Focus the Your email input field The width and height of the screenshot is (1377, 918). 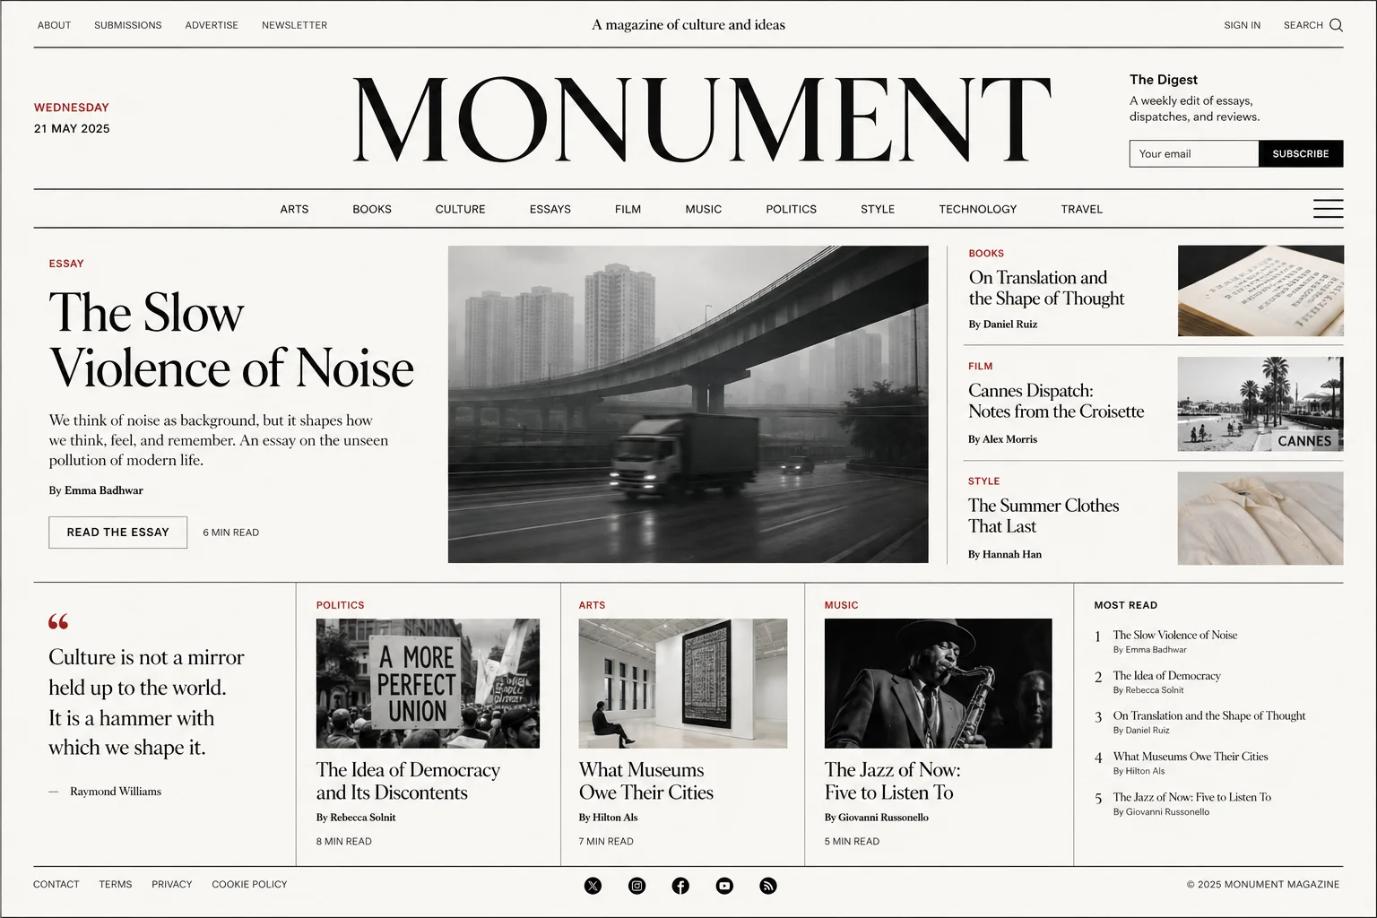click(1193, 153)
